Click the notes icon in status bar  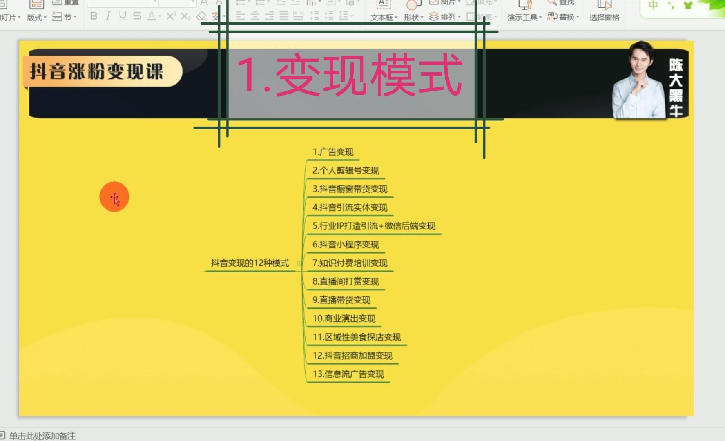(x=2, y=435)
